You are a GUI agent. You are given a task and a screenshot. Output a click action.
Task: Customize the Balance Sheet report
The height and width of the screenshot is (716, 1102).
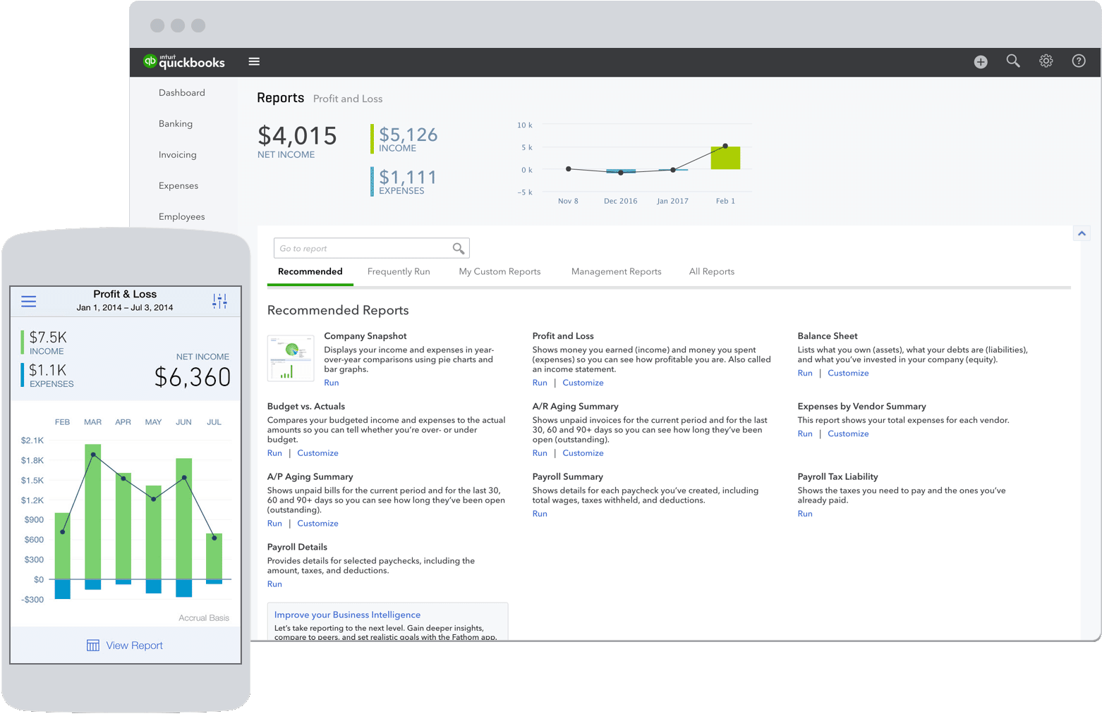click(x=848, y=373)
